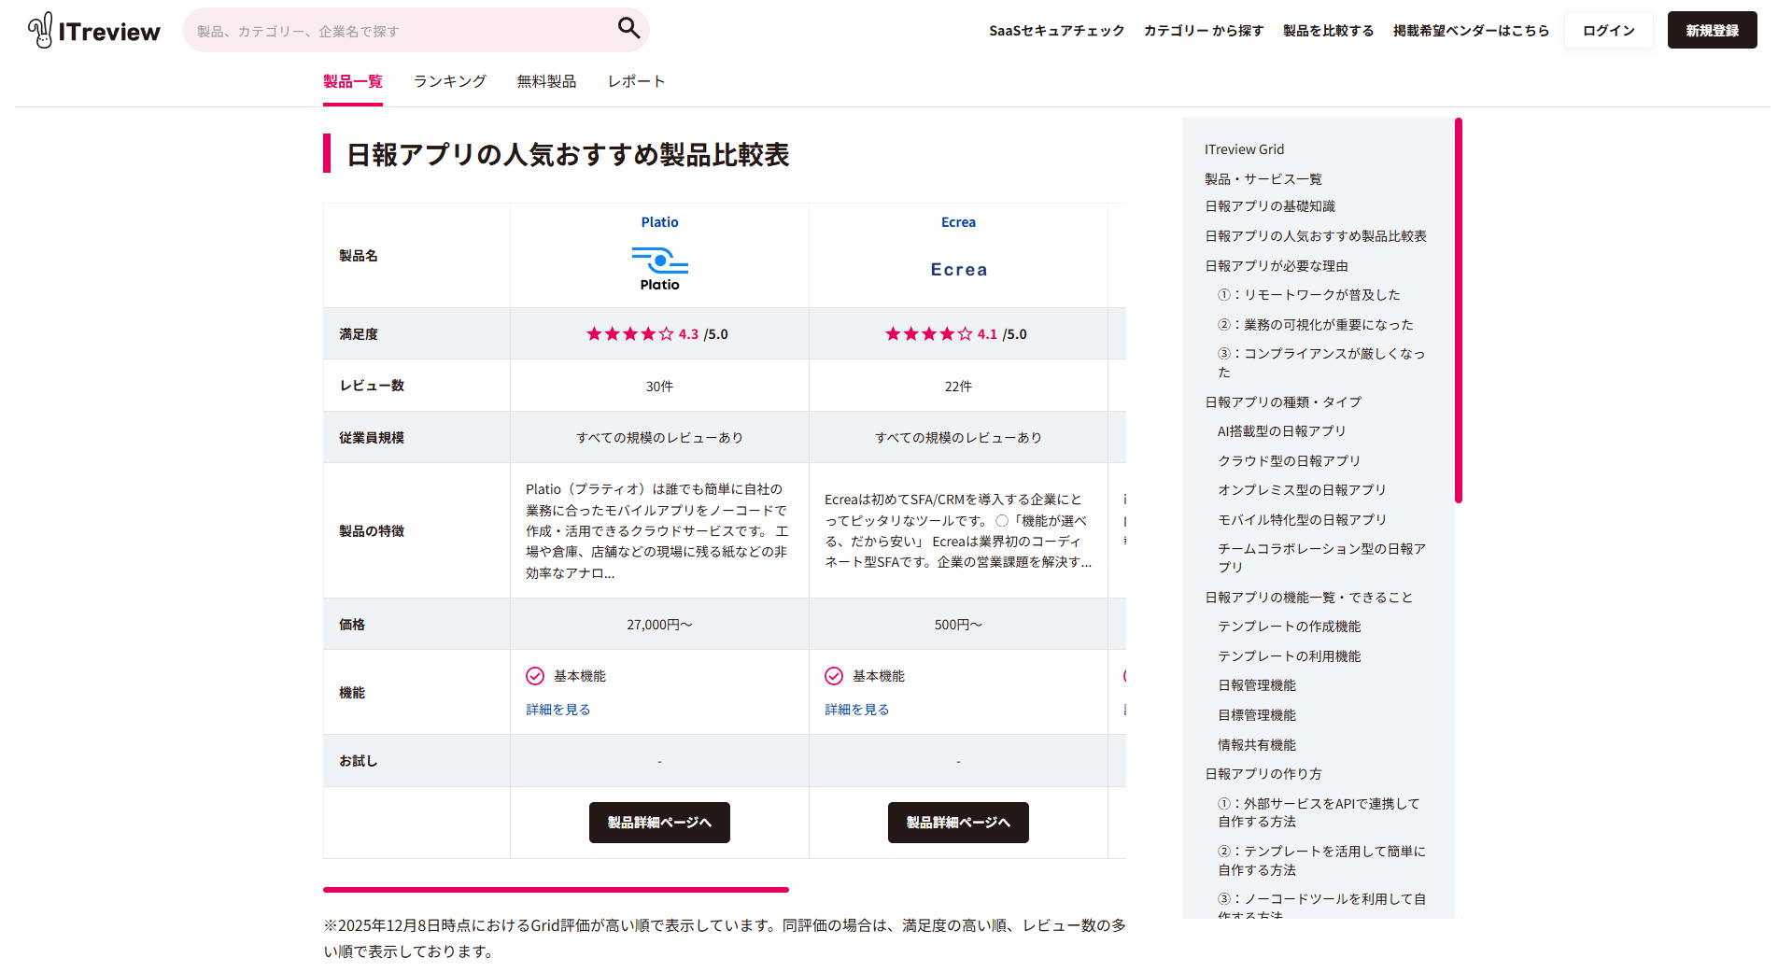Go to AI搭載型の日報アプリ
This screenshot has height=972, width=1778.
(1282, 431)
